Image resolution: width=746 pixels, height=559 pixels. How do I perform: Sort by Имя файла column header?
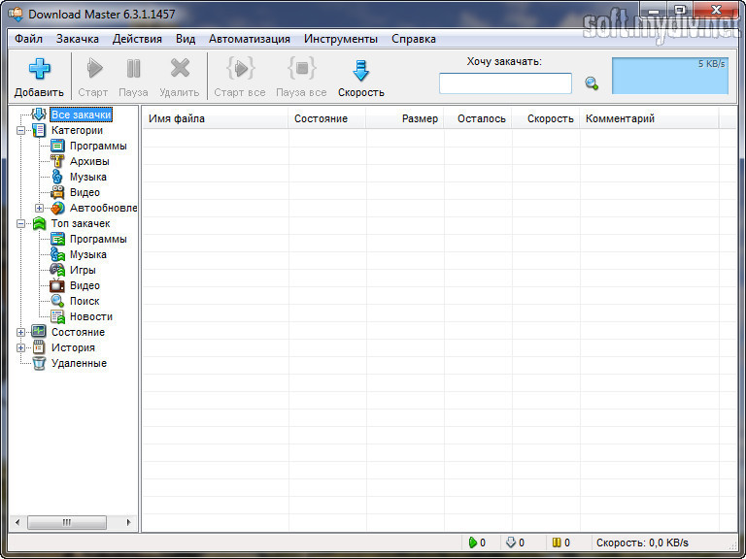click(x=216, y=118)
